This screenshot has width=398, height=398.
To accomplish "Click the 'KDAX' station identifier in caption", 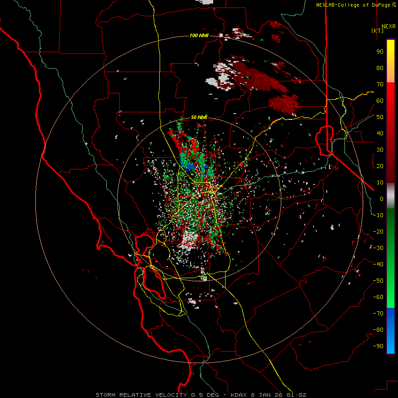I will (239, 395).
